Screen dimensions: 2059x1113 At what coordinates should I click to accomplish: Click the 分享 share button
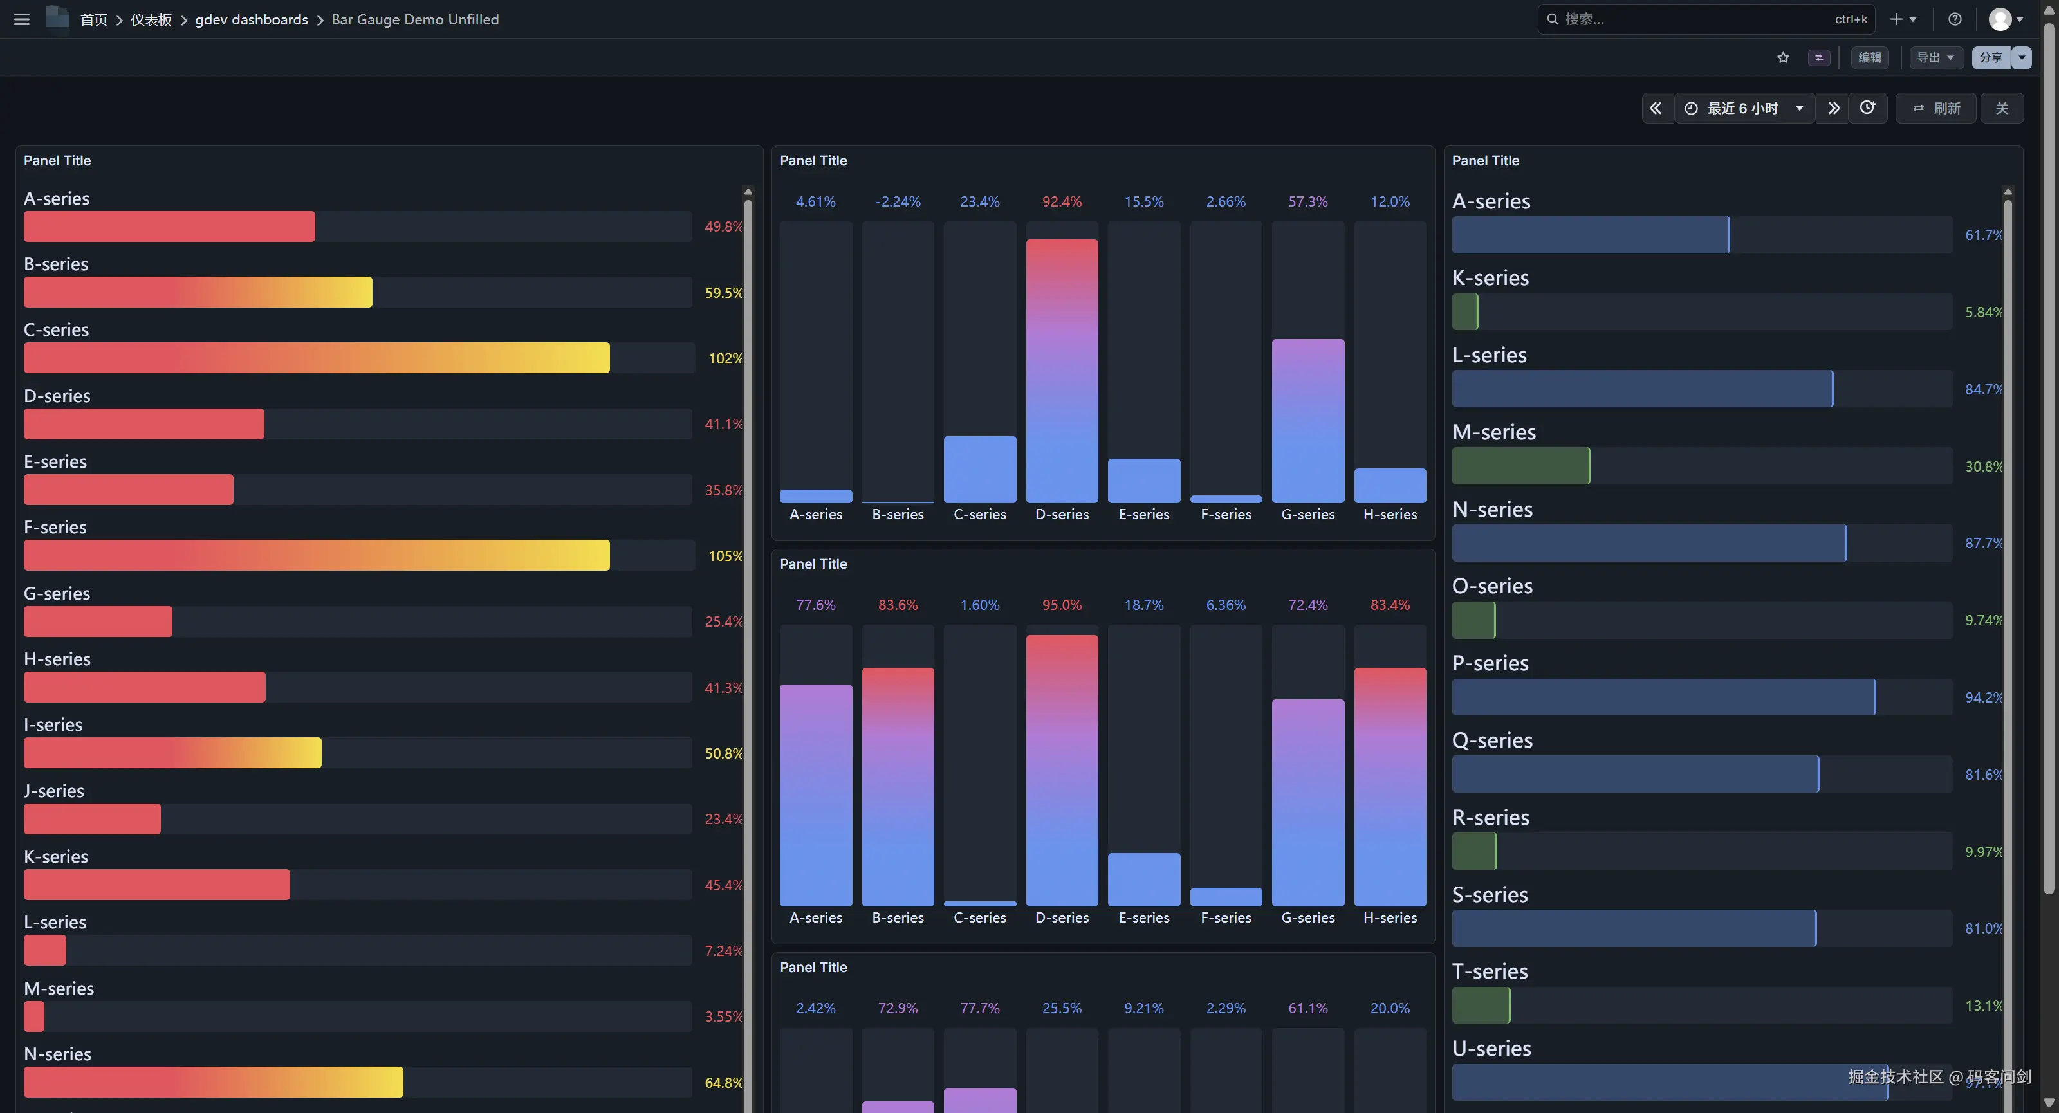(x=1991, y=57)
